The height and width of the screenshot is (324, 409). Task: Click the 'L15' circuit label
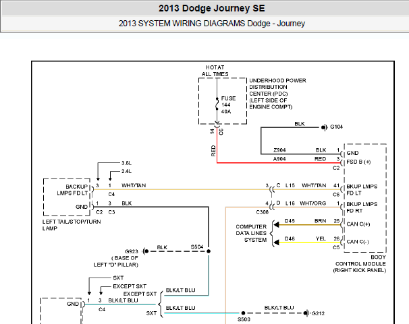click(290, 185)
